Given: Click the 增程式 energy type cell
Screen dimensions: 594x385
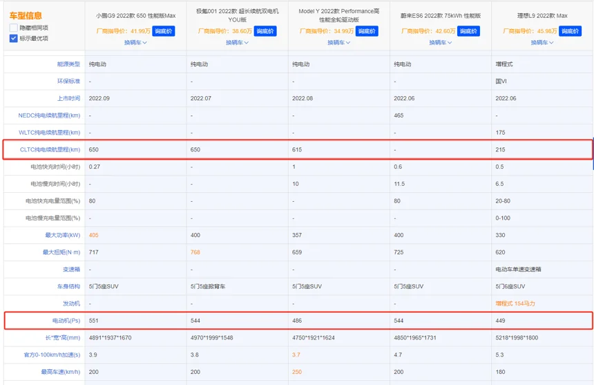Looking at the screenshot, I should click(504, 64).
